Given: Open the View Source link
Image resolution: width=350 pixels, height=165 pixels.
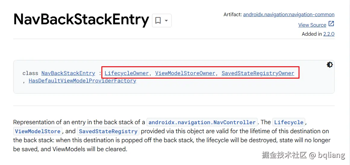Looking at the screenshot, I should click(x=312, y=25).
